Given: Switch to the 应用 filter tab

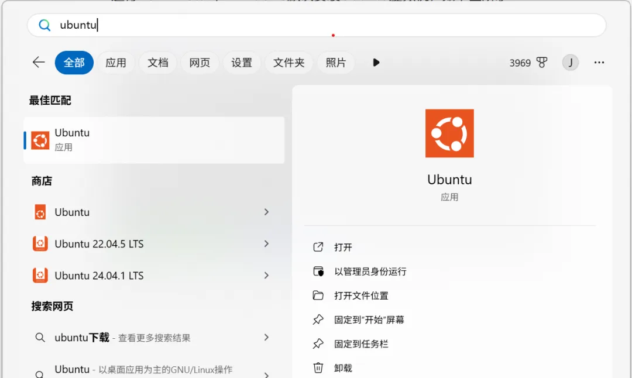Looking at the screenshot, I should point(116,63).
